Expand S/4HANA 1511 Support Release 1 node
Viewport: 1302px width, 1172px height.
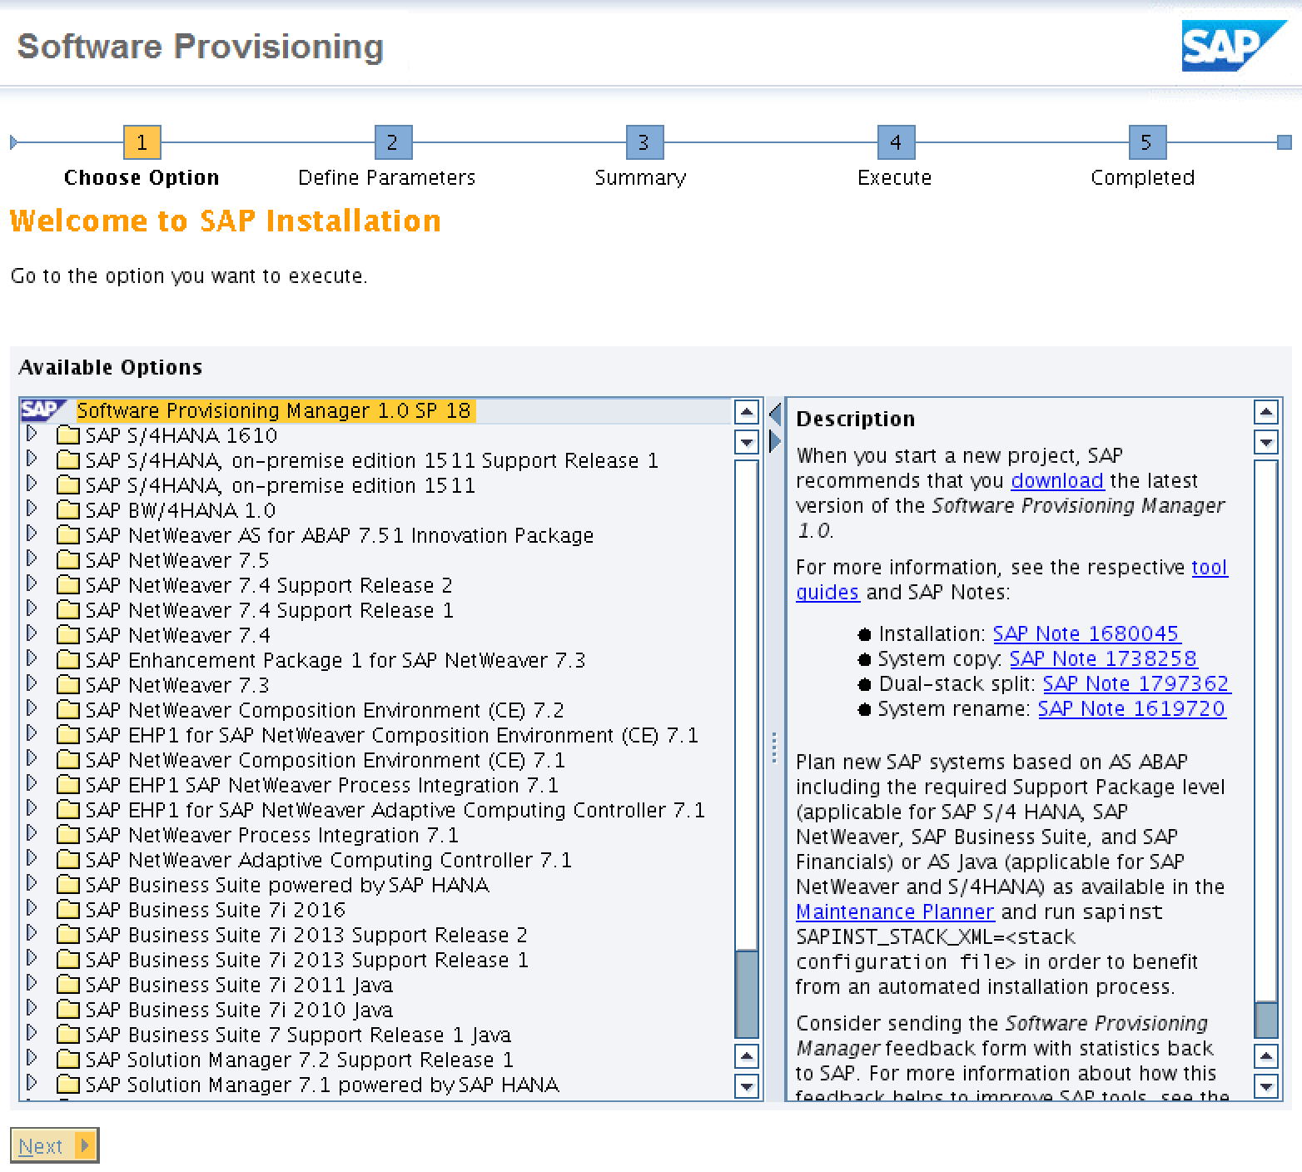click(32, 459)
